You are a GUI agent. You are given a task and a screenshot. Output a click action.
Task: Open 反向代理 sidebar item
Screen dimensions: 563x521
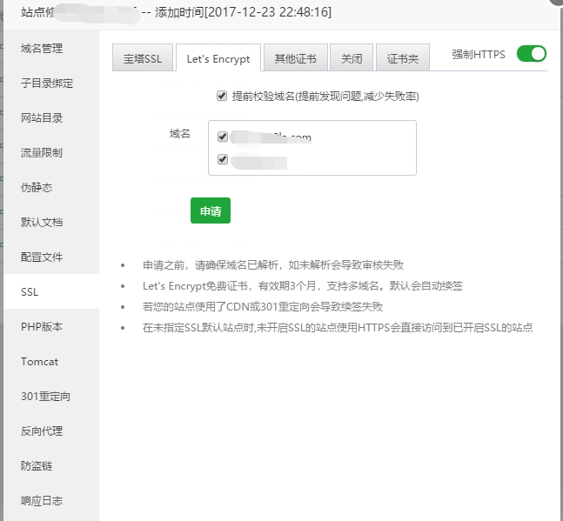pos(42,431)
